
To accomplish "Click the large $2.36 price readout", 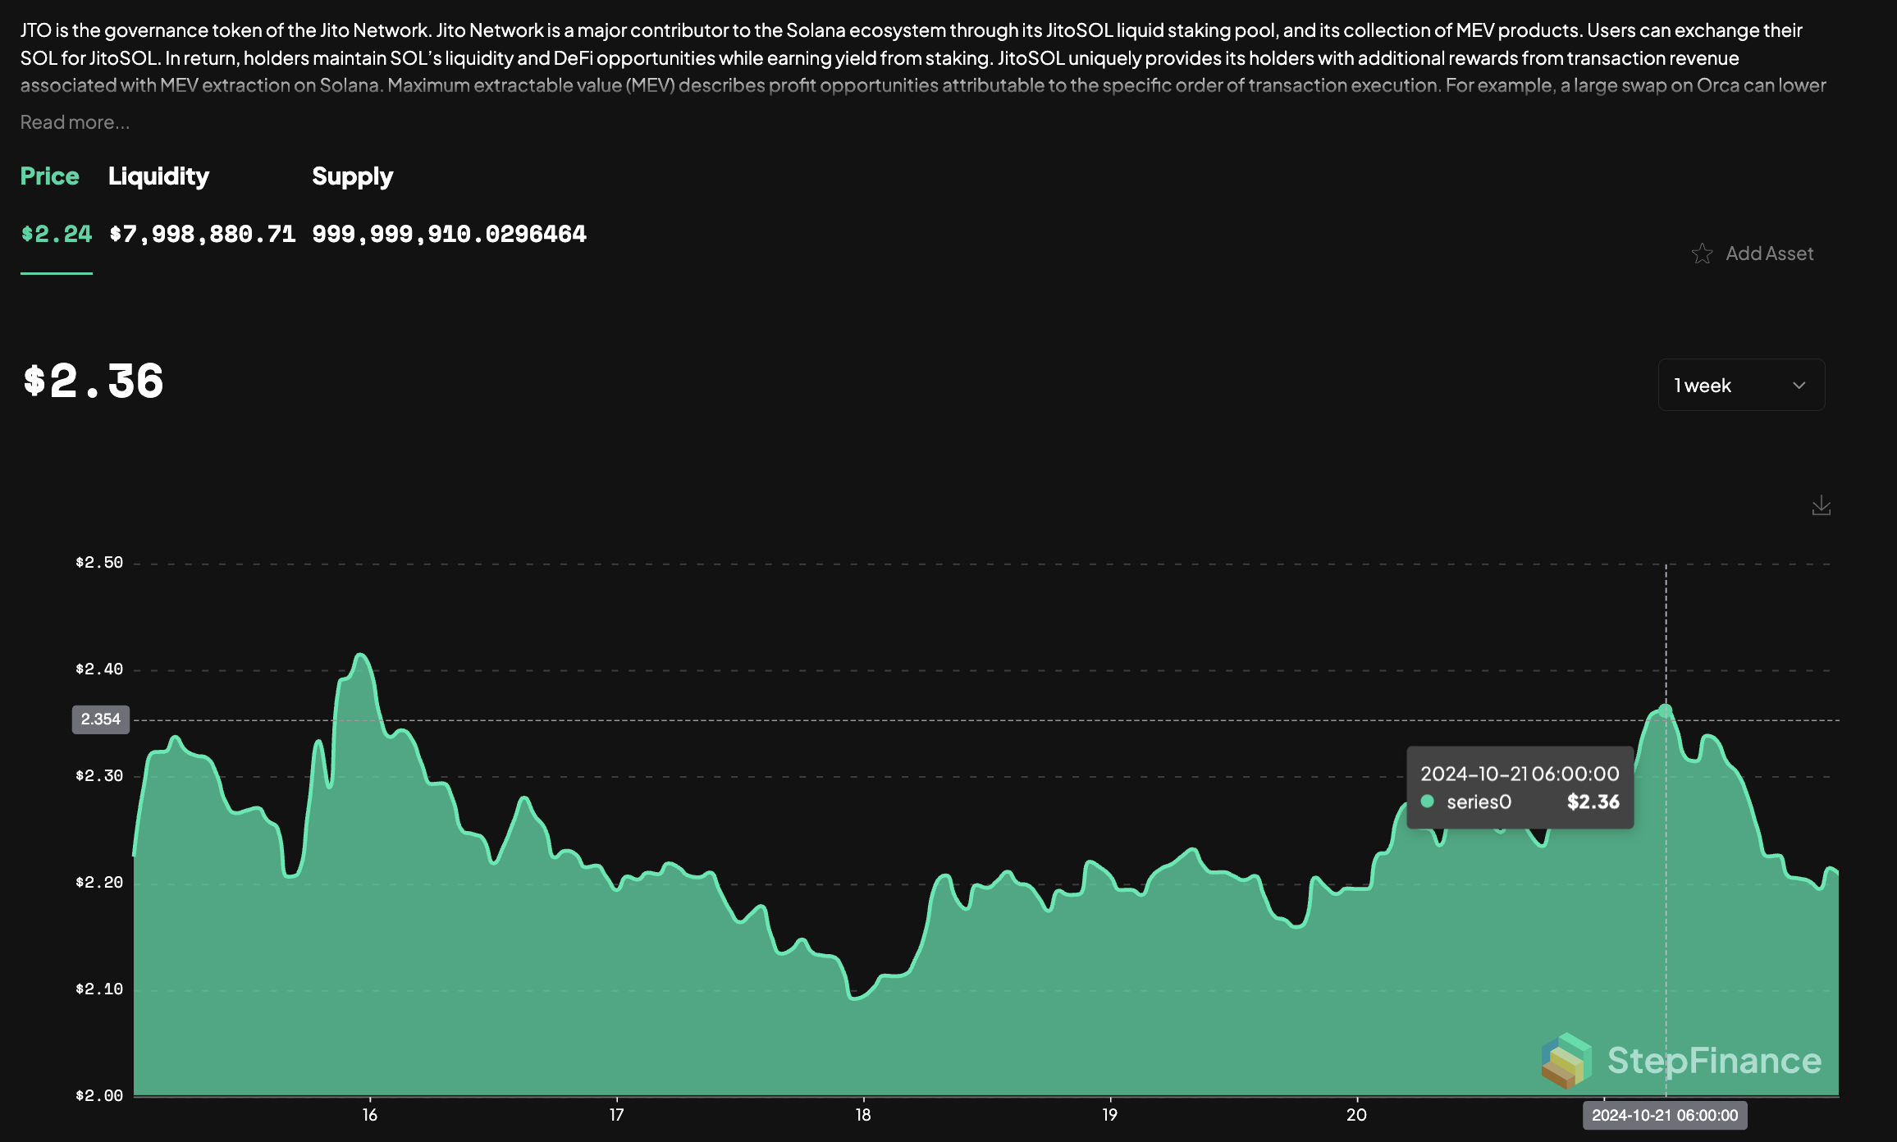I will tap(94, 381).
